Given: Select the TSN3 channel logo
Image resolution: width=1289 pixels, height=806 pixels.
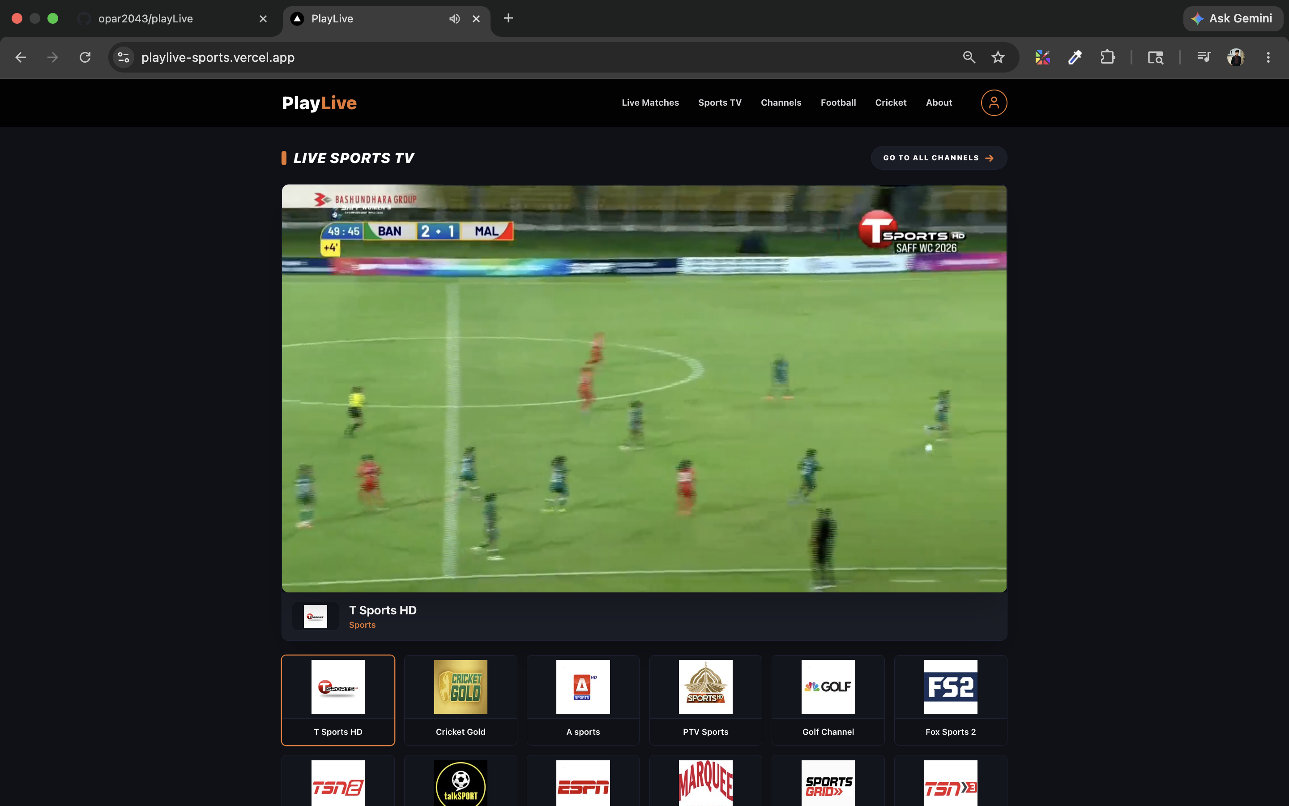Looking at the screenshot, I should pos(950,783).
